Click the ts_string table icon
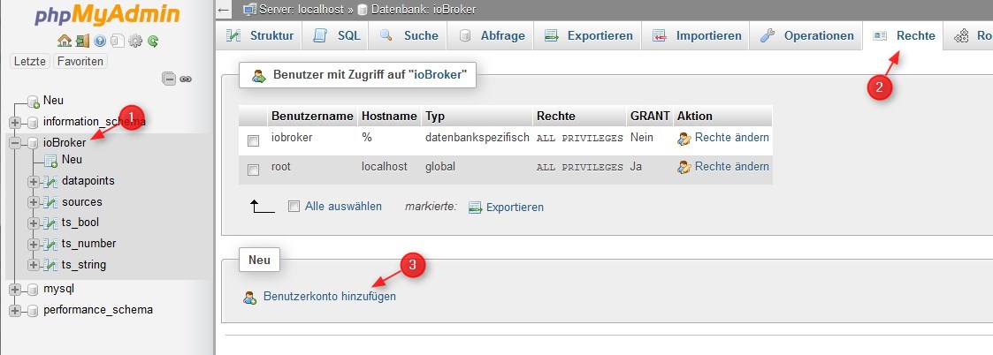The image size is (993, 355). click(51, 265)
